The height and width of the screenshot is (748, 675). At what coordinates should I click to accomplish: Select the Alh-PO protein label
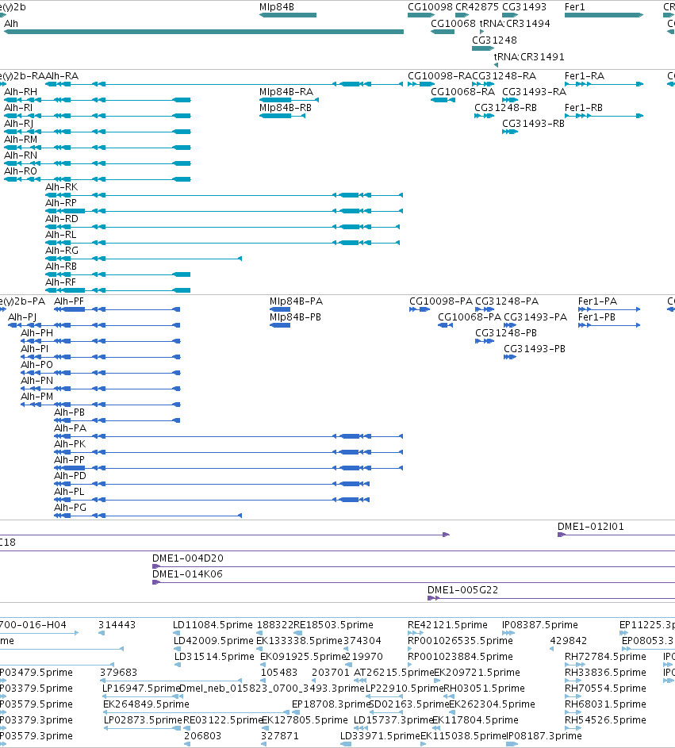point(36,364)
